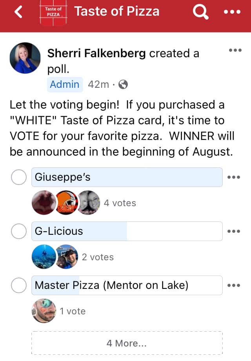Open the search magnifier icon
The image size is (251, 361).
pos(201,12)
